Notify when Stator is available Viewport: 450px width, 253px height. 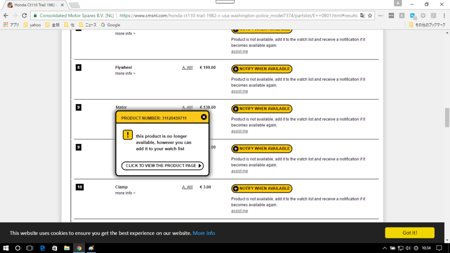click(x=261, y=108)
